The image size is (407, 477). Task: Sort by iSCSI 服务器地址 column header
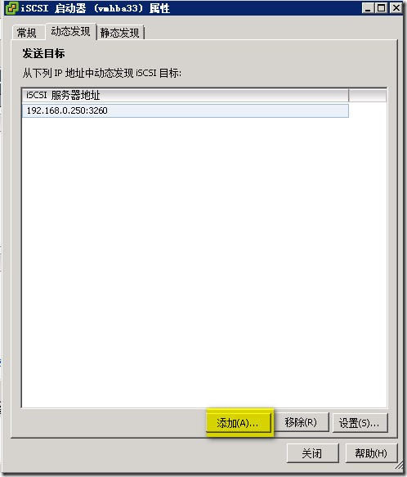[x=185, y=95]
